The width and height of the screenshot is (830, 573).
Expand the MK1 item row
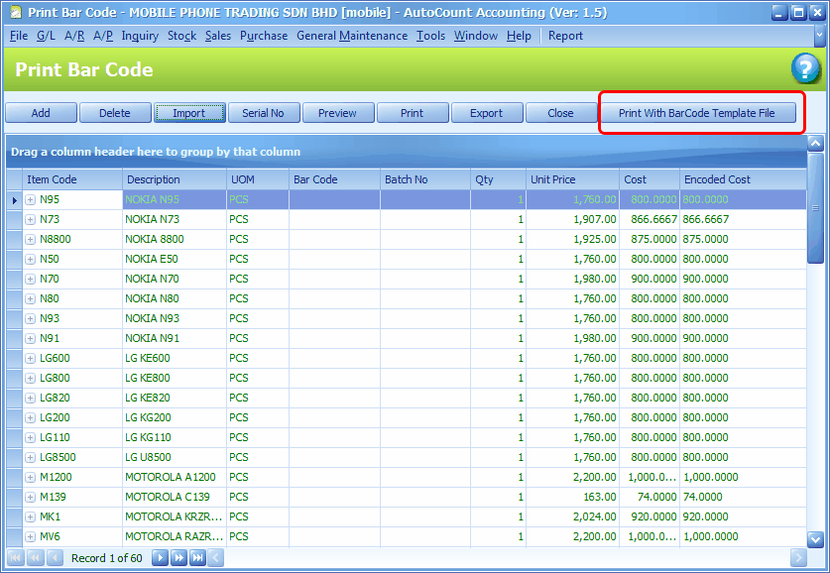pos(30,517)
